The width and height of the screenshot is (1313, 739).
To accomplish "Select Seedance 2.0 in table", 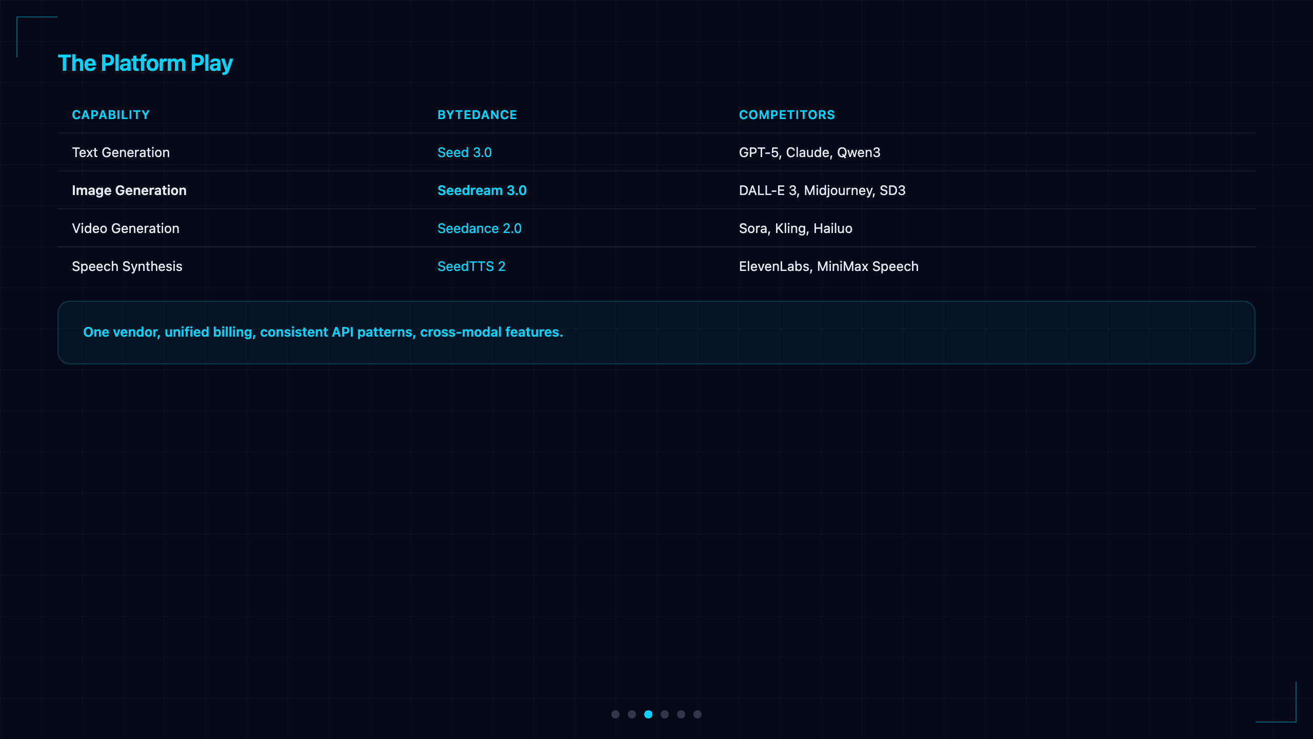I will (479, 228).
